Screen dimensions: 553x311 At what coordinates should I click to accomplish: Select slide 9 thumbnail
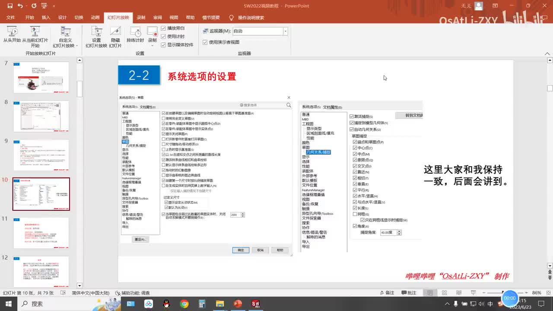click(x=41, y=155)
